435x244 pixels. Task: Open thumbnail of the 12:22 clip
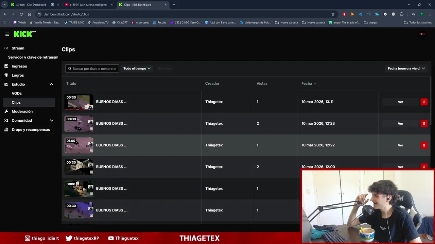click(x=79, y=145)
